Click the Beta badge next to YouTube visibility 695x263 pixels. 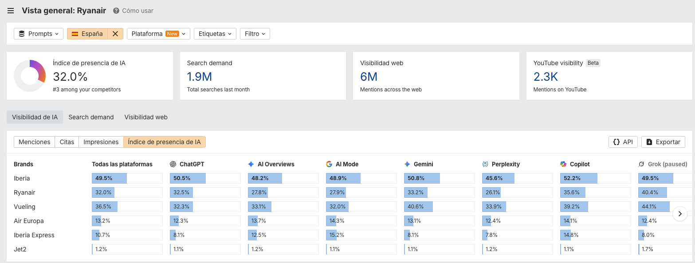[x=593, y=63]
